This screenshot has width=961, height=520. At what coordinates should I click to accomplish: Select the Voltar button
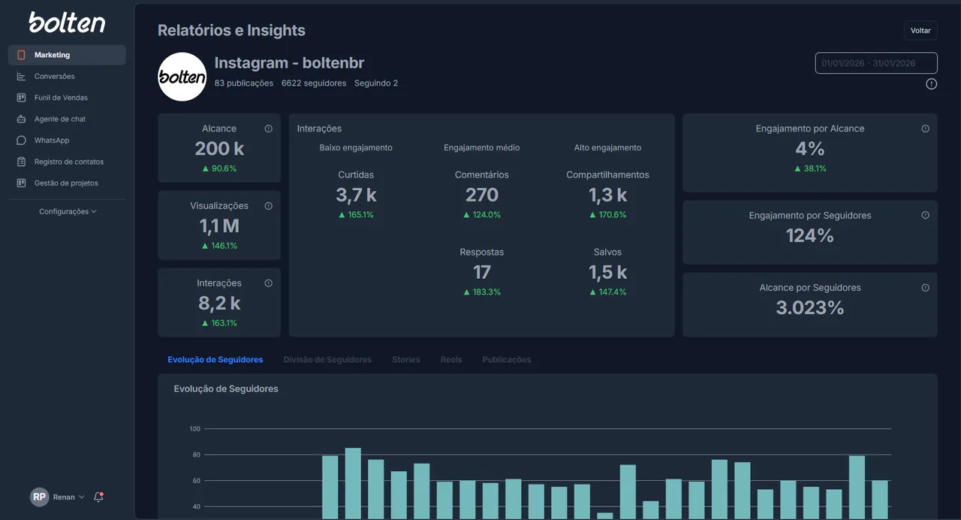[x=920, y=31]
